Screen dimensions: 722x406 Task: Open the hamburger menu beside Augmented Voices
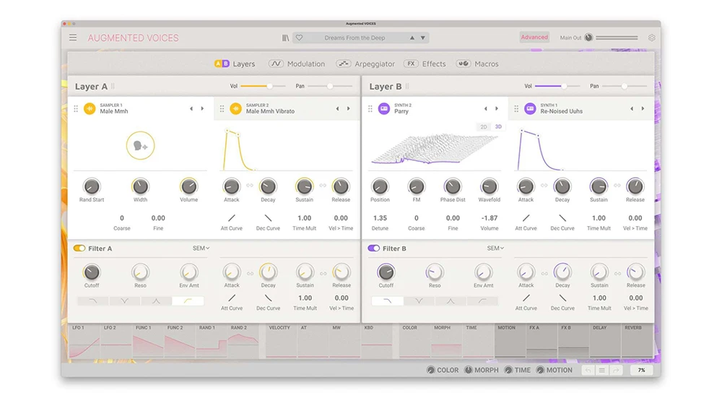73,38
